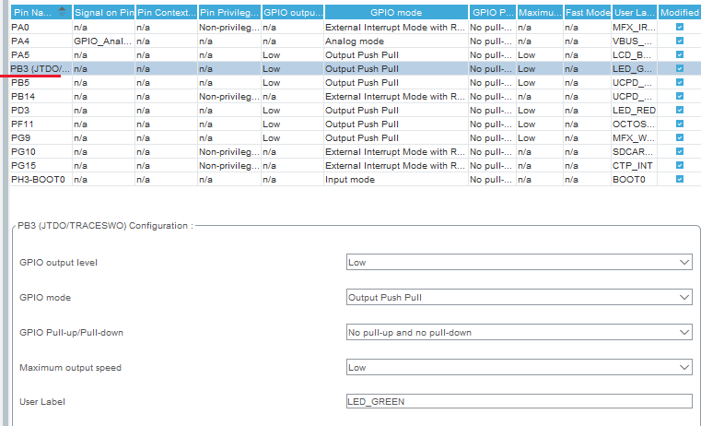The image size is (701, 426).
Task: Click BOOT0 user label cell
Action: (x=635, y=180)
